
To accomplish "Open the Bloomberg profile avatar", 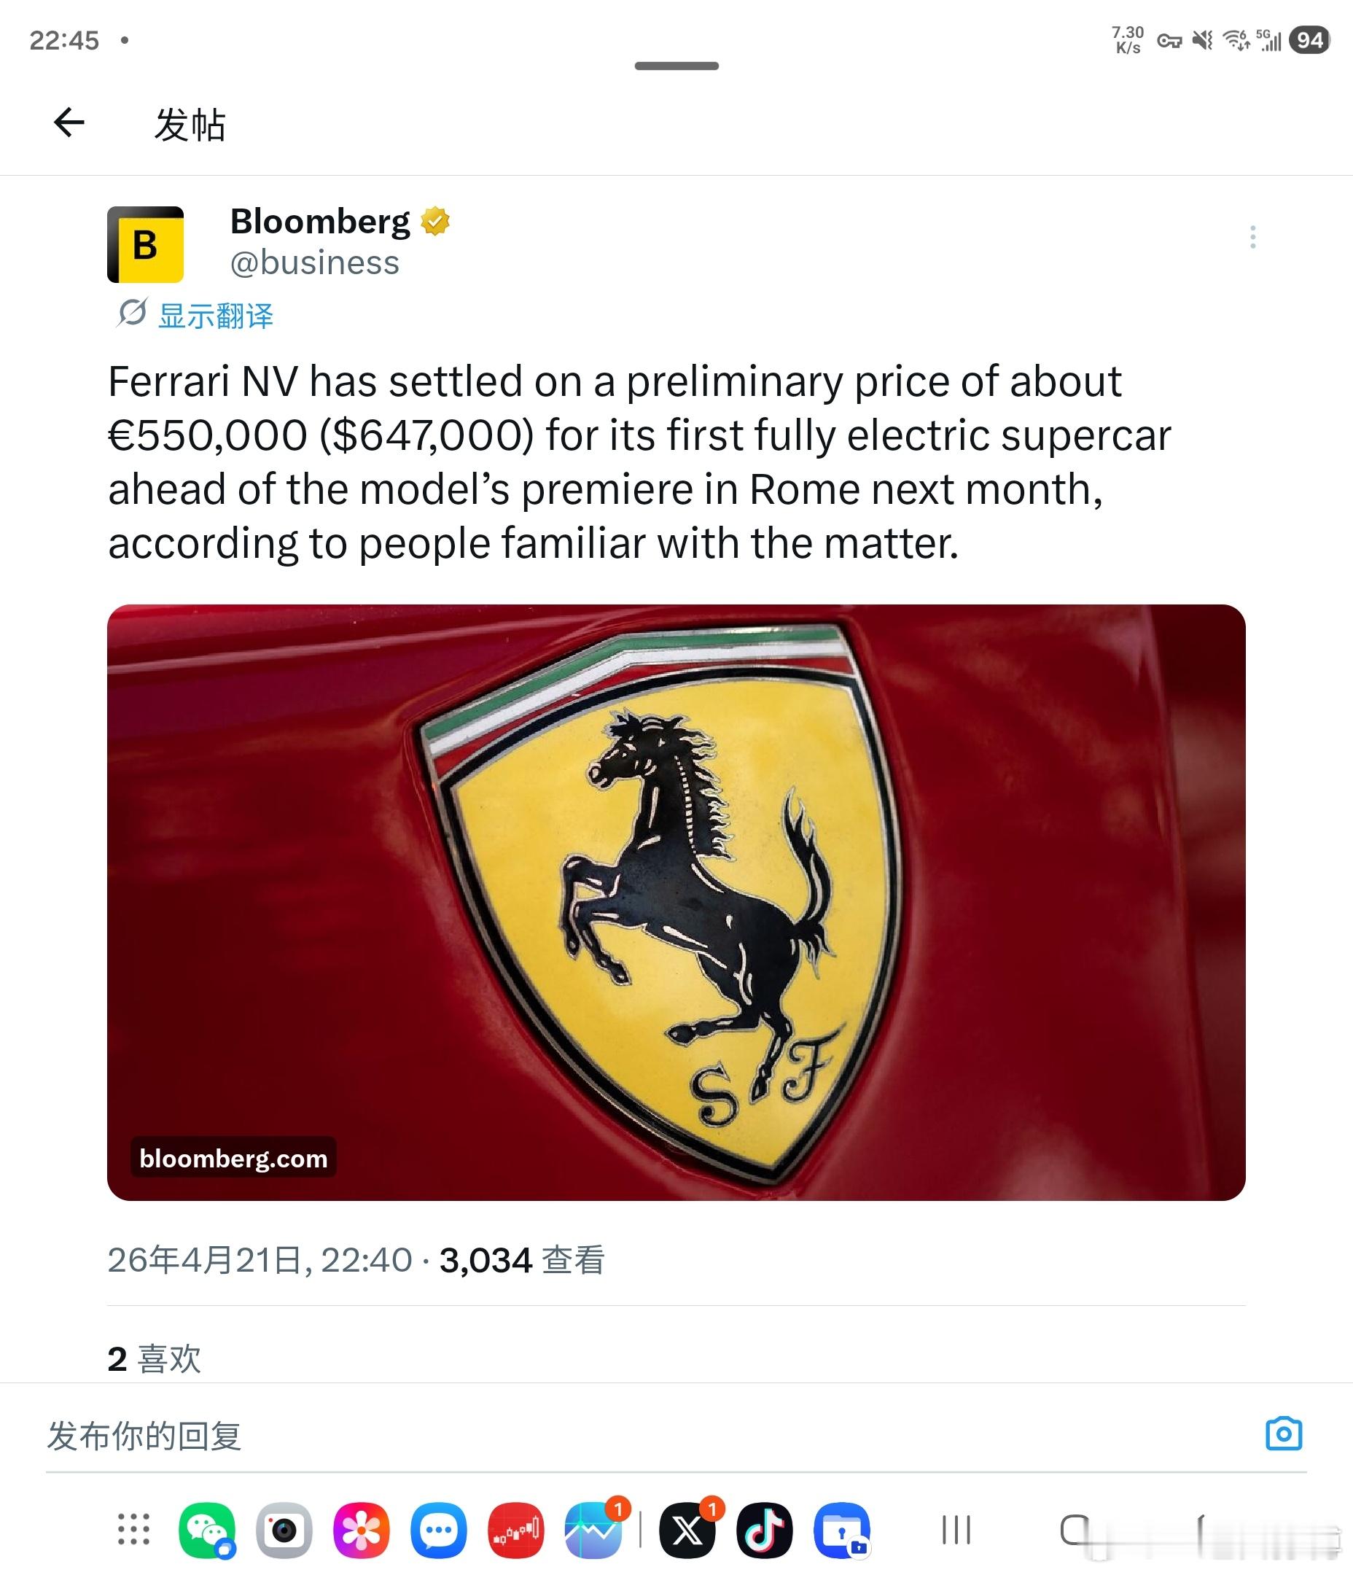I will (145, 244).
